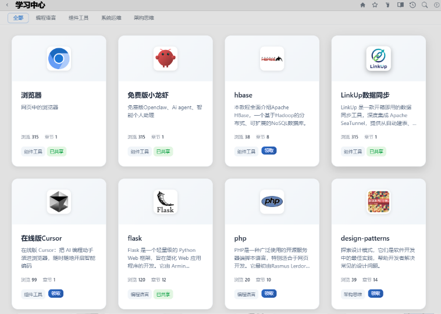441x314 pixels.
Task: Click 已共享 badge on LinkUp数据同步 card
Action: click(x=376, y=152)
